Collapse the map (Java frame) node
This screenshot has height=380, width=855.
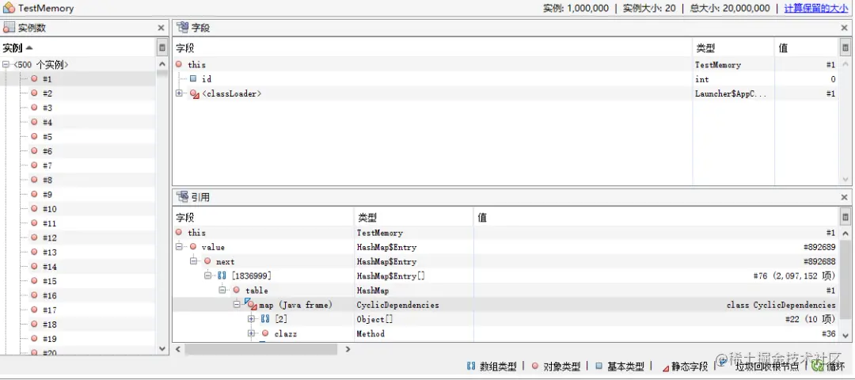pyautogui.click(x=237, y=305)
